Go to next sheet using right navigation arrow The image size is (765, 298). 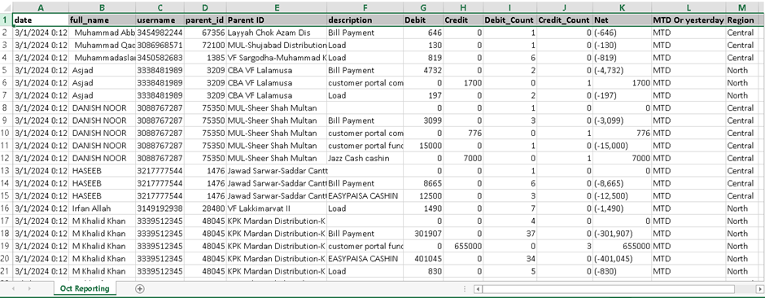(x=30, y=289)
